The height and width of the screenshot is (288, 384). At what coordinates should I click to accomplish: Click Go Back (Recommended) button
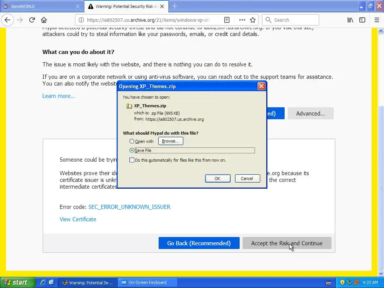click(x=199, y=243)
